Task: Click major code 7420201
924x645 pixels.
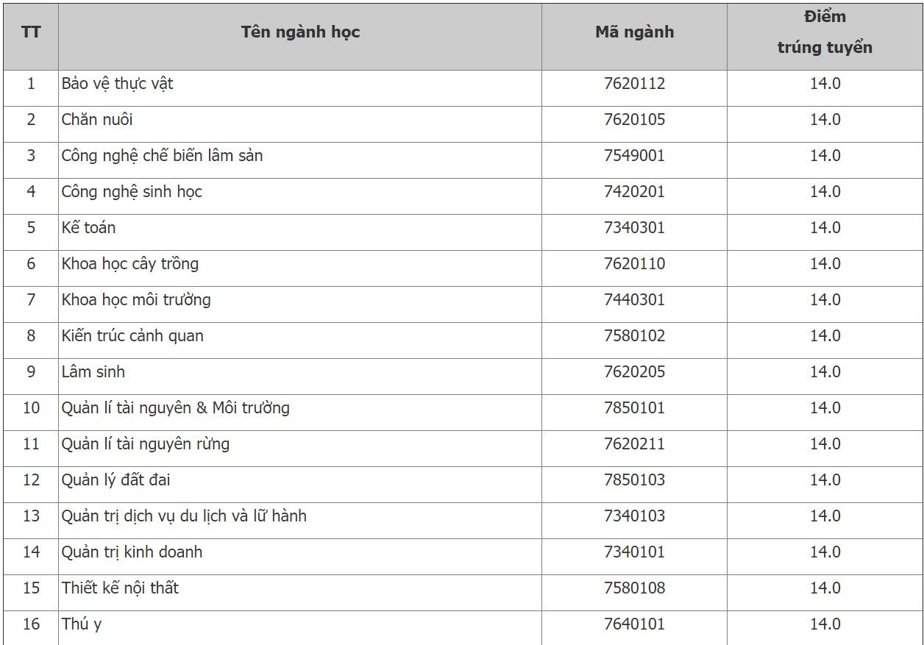Action: (x=634, y=192)
